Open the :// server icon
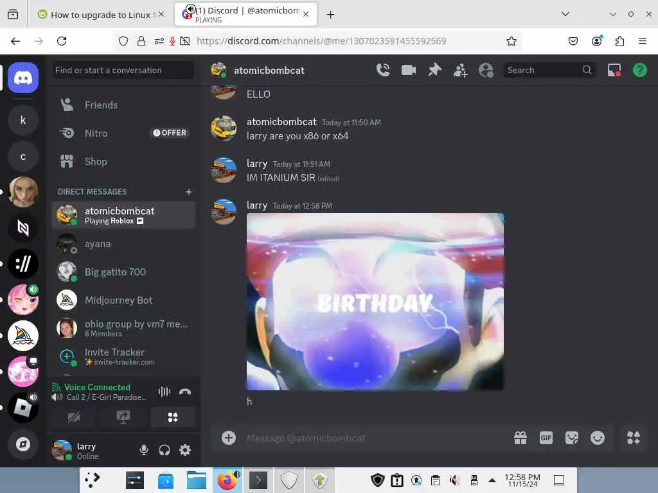Viewport: 658px width, 493px height. [x=23, y=264]
